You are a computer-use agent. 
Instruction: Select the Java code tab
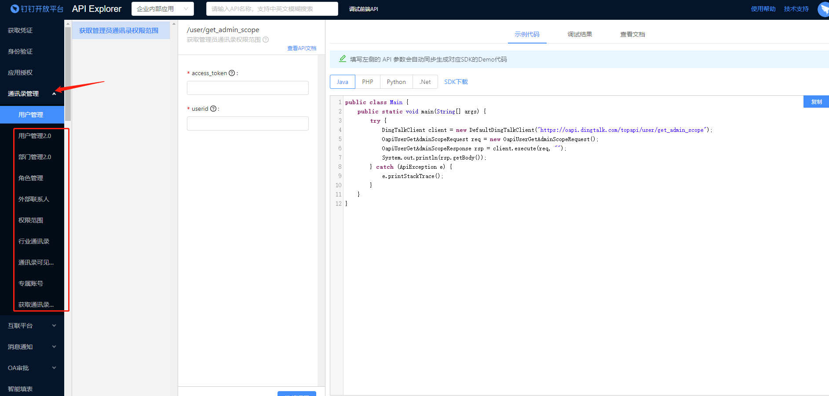click(343, 82)
